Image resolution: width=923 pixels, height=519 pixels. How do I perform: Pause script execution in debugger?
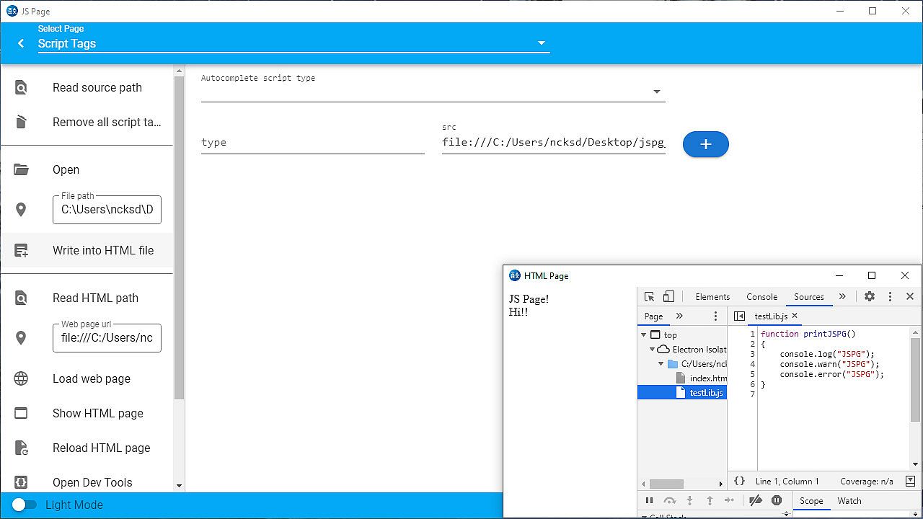point(649,500)
